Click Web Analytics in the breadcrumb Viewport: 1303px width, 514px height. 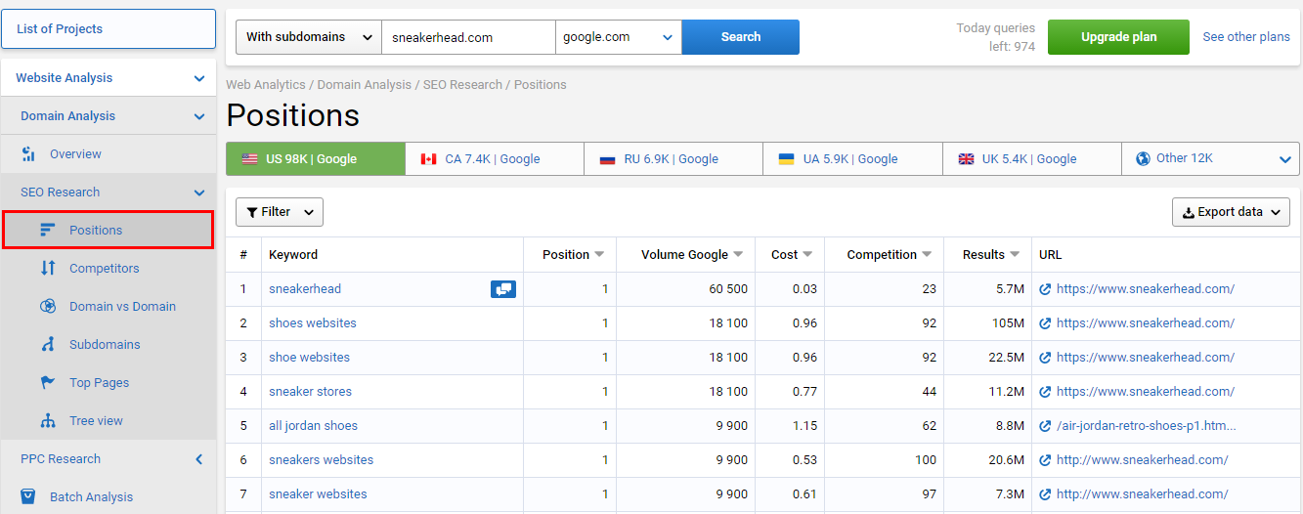pos(266,85)
